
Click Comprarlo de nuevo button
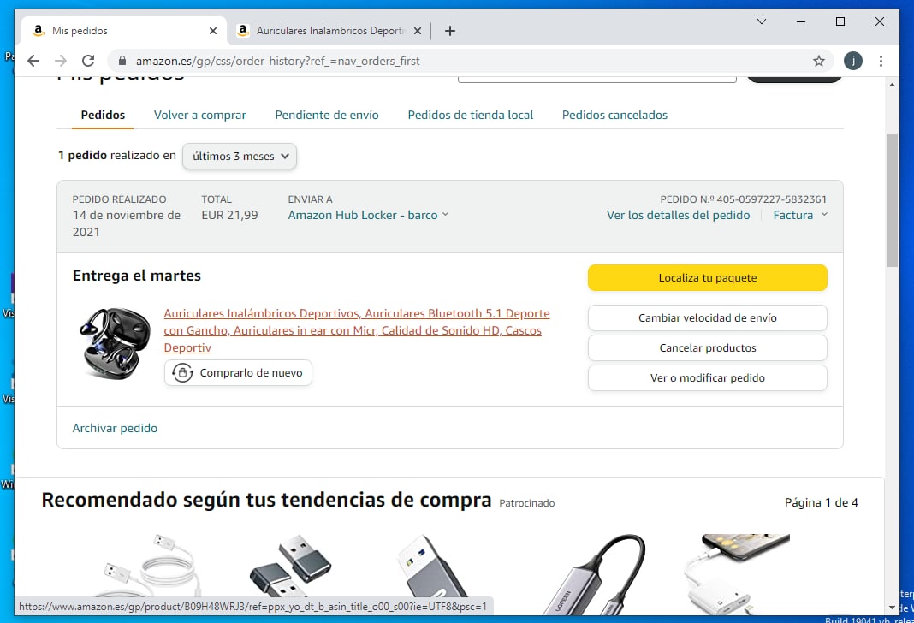click(x=238, y=373)
